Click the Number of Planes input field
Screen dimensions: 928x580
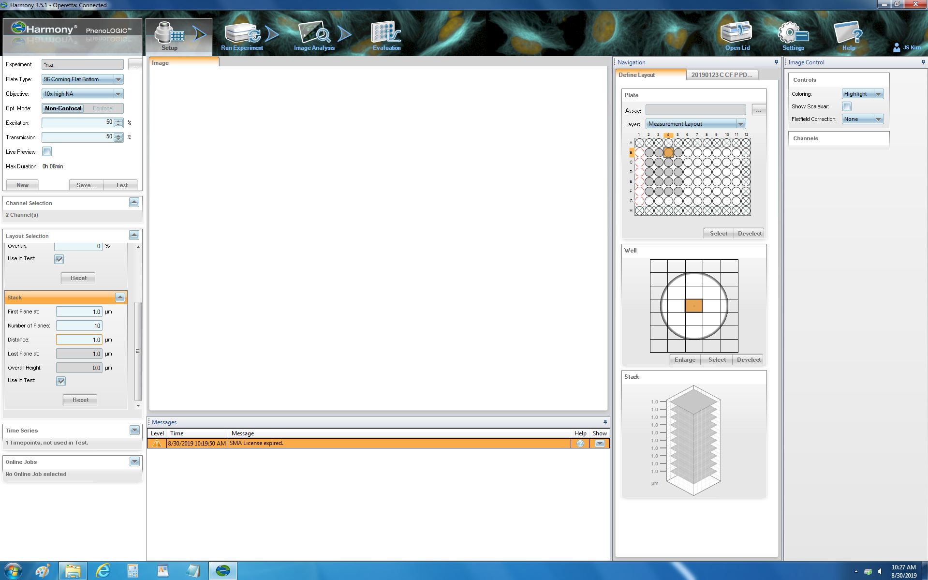pos(79,326)
